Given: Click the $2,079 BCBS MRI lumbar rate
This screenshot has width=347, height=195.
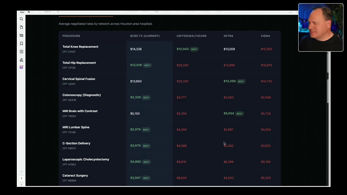Looking at the screenshot, I should [135, 129].
